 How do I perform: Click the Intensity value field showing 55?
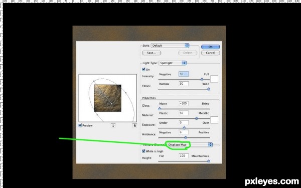184,74
